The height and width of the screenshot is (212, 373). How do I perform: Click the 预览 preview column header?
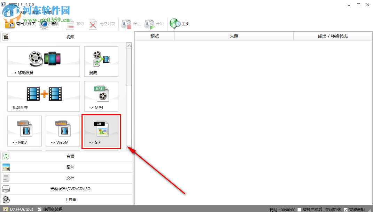pyautogui.click(x=155, y=36)
